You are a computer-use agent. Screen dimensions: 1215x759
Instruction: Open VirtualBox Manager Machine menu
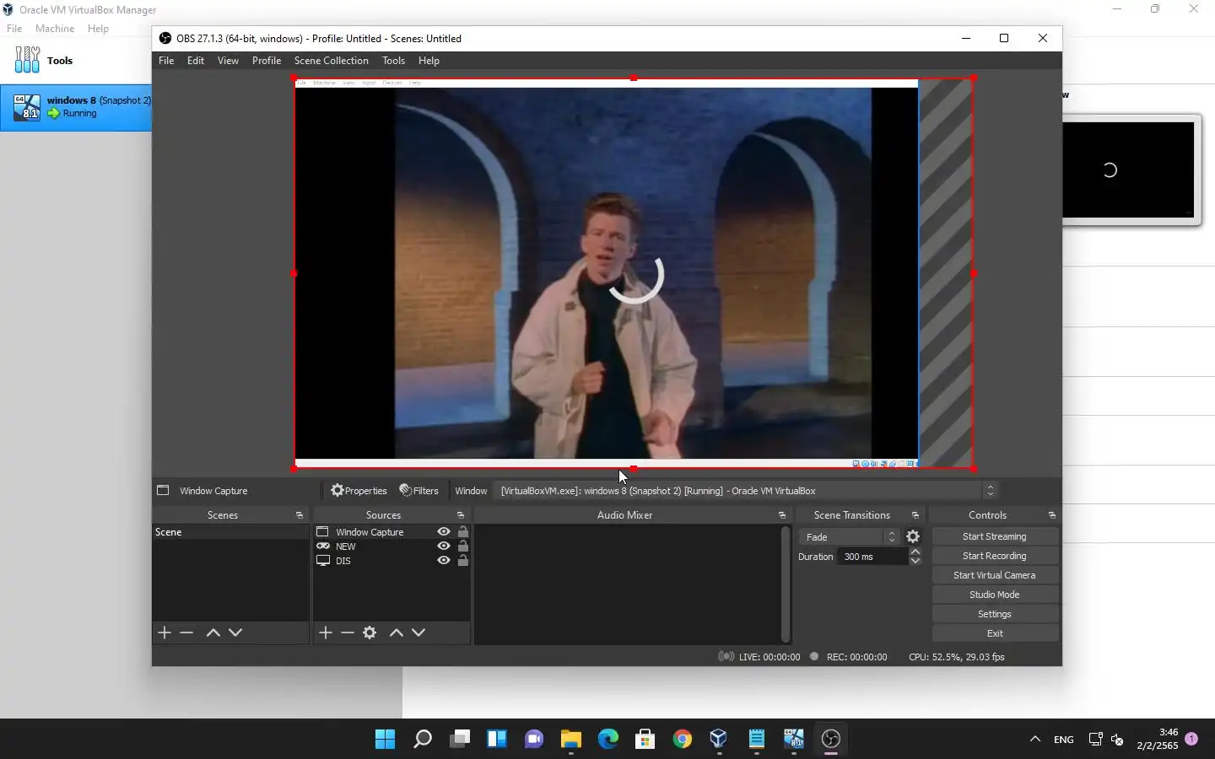coord(55,29)
